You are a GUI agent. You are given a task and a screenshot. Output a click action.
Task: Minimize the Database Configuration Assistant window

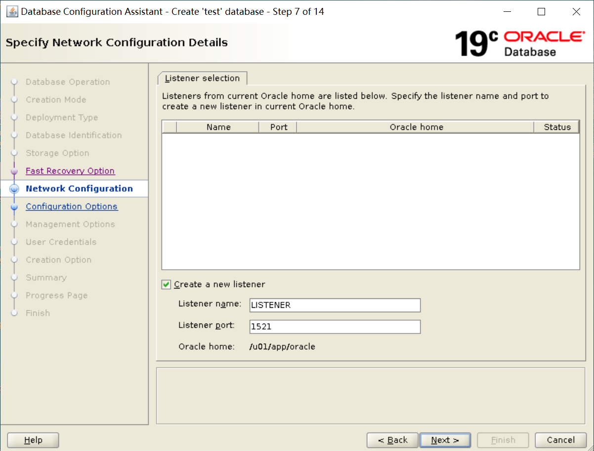(x=507, y=11)
